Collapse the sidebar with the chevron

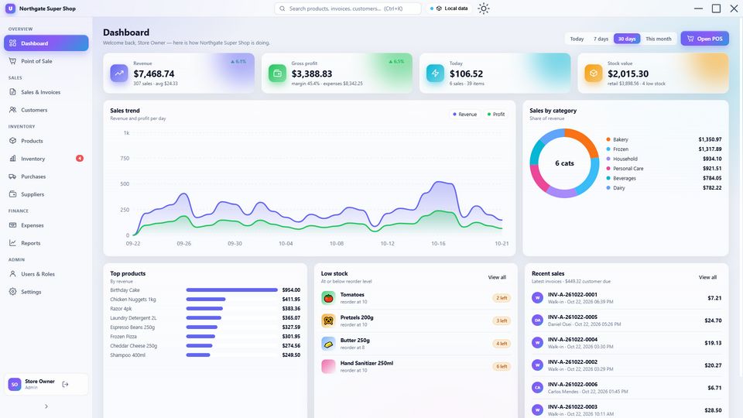(46, 406)
